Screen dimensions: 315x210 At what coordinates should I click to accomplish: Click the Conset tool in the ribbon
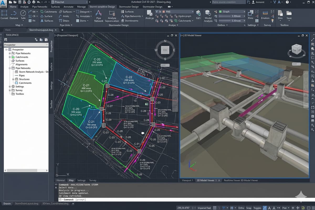pos(4,15)
